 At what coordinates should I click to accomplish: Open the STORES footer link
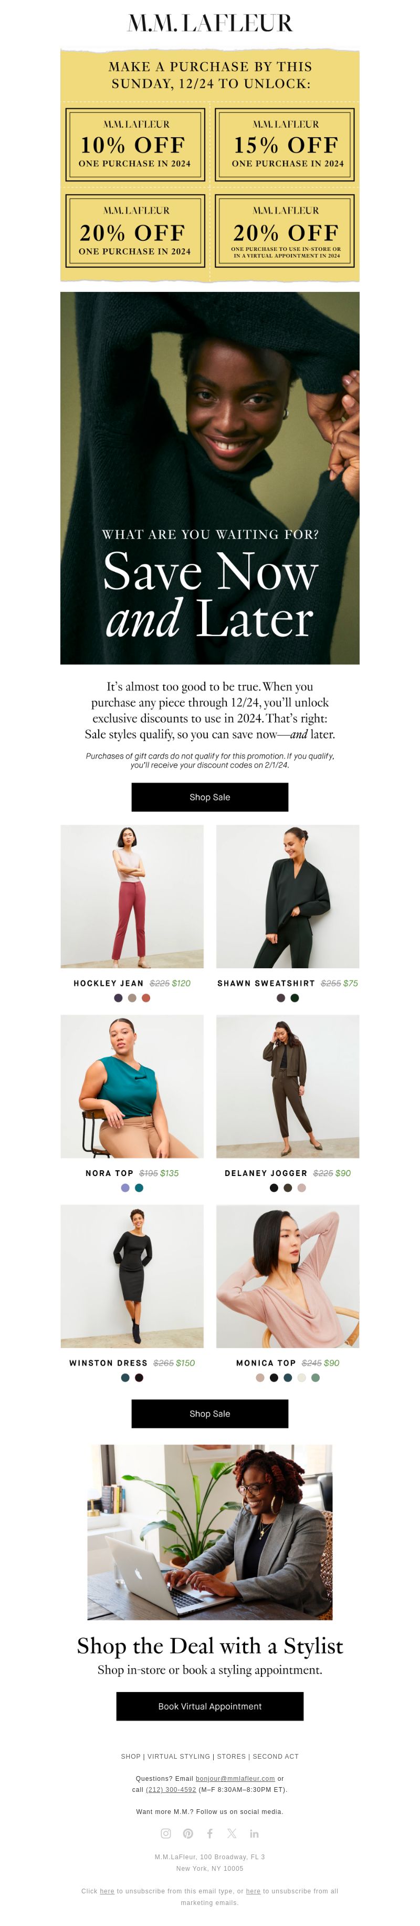click(x=231, y=1756)
